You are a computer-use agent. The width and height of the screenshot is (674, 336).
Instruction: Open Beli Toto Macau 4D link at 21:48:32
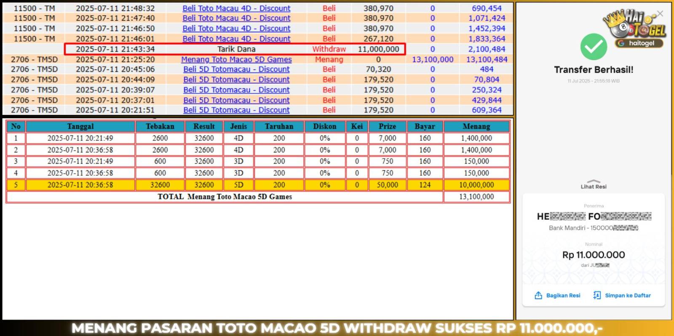coord(236,8)
